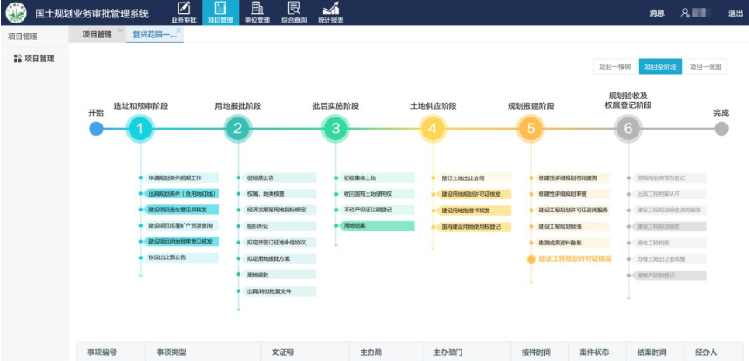Open the 综合查询 search icon

(x=294, y=9)
